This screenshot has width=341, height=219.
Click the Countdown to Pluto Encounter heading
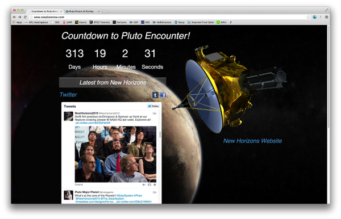pyautogui.click(x=126, y=36)
